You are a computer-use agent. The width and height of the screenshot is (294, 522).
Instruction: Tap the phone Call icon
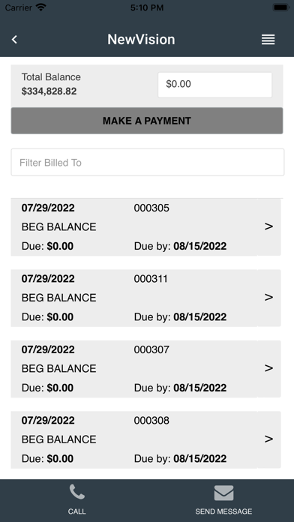coord(77,492)
